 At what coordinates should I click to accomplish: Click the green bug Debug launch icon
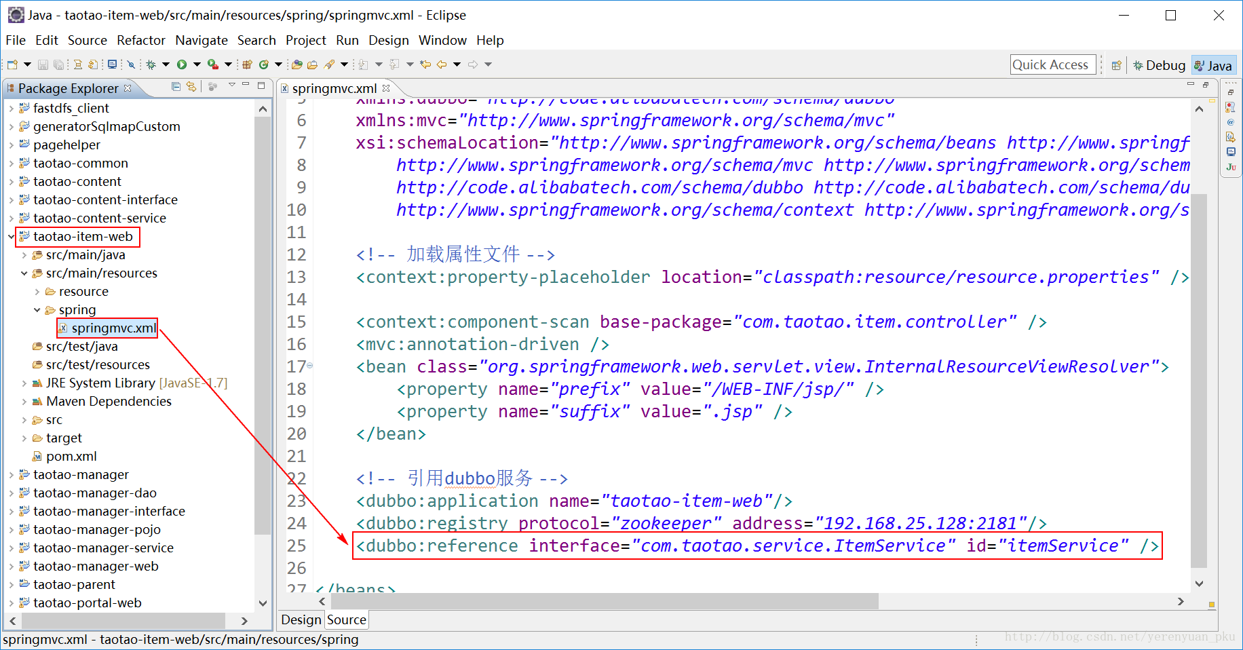click(151, 64)
